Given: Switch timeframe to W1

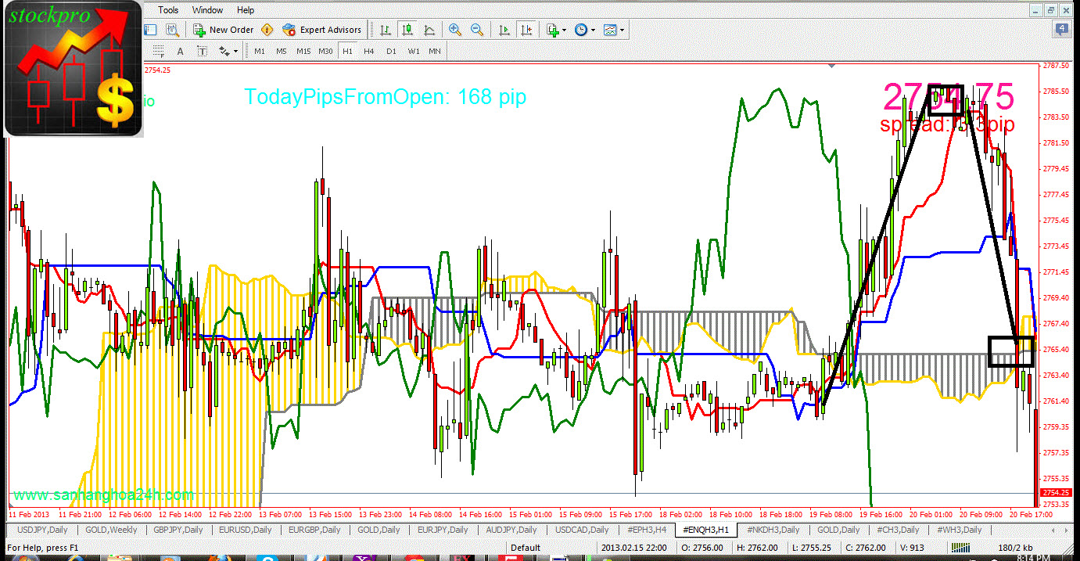Looking at the screenshot, I should [414, 52].
